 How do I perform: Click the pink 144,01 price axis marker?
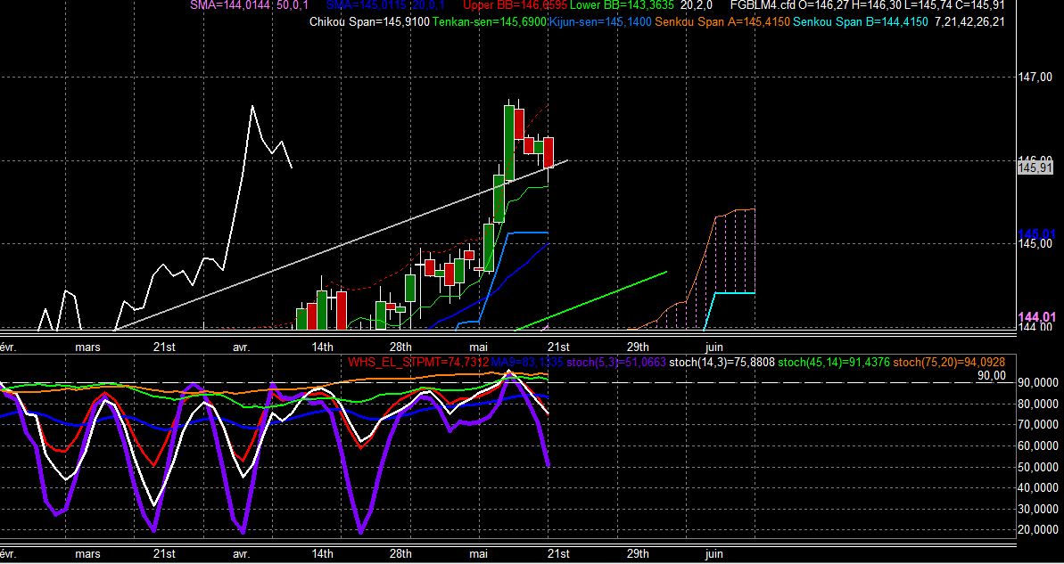(1037, 316)
